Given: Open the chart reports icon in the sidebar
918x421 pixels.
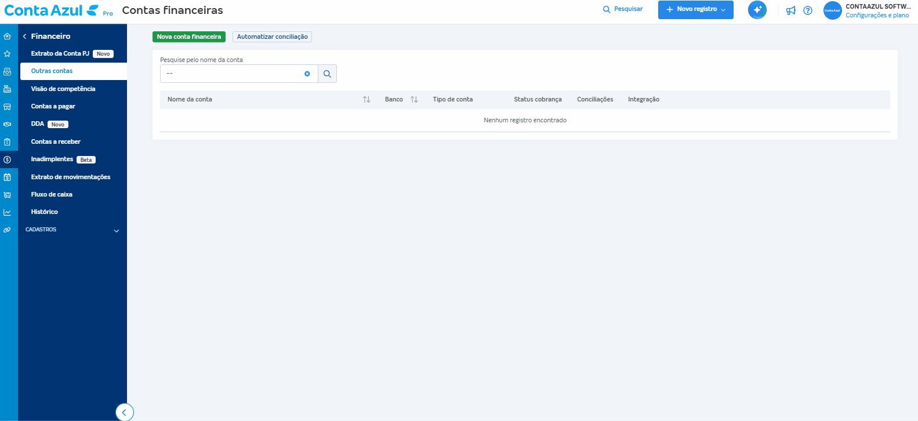Looking at the screenshot, I should [x=7, y=212].
